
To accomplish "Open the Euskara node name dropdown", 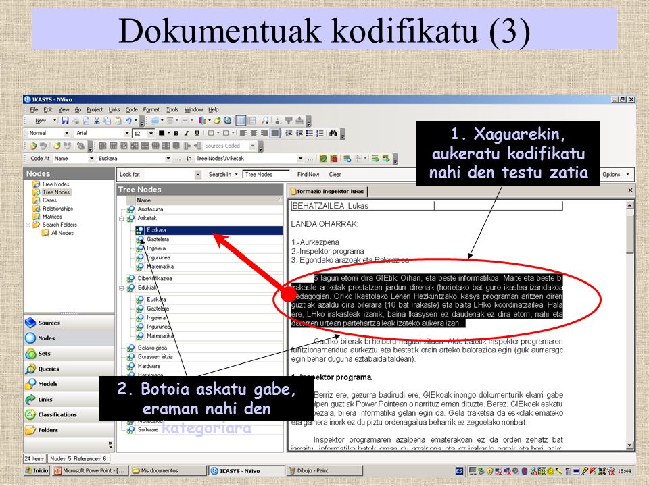I will click(168, 158).
